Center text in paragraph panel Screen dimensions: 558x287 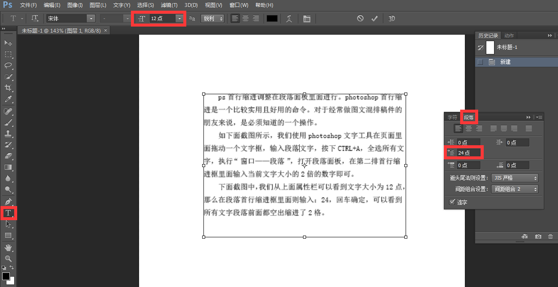click(469, 128)
